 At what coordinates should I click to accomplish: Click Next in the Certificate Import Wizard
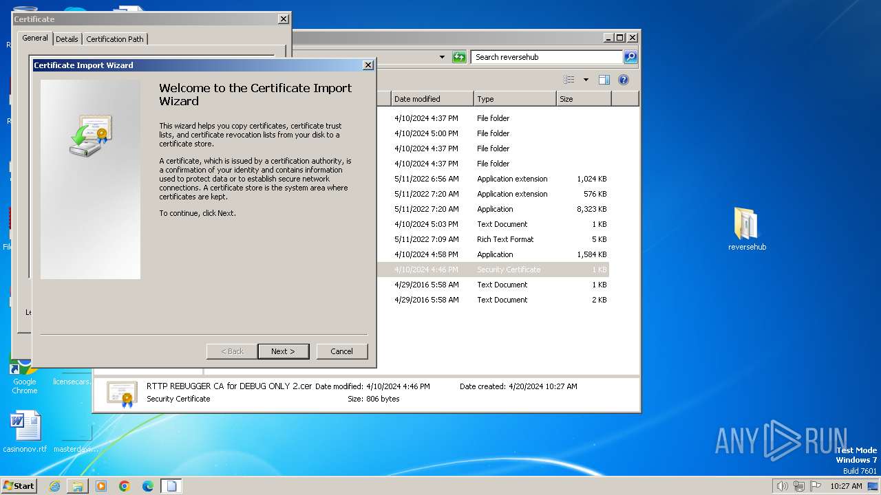point(283,351)
